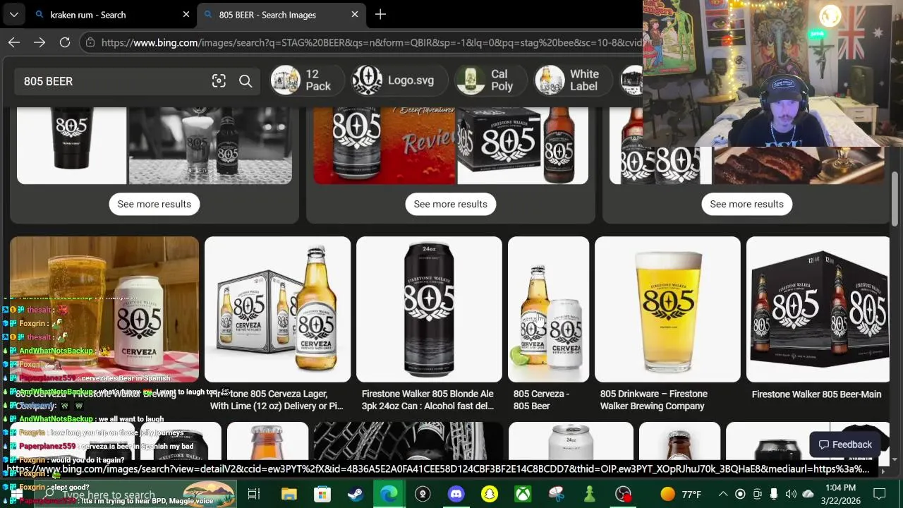Click the middle "See more results" button

point(451,204)
